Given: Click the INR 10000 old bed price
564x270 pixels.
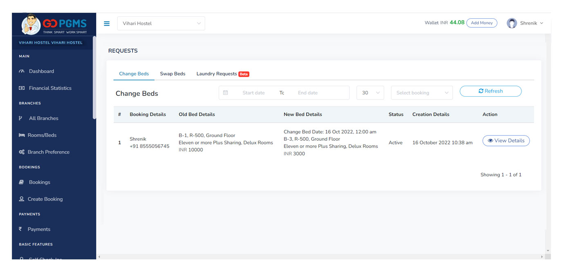Looking at the screenshot, I should point(191,150).
